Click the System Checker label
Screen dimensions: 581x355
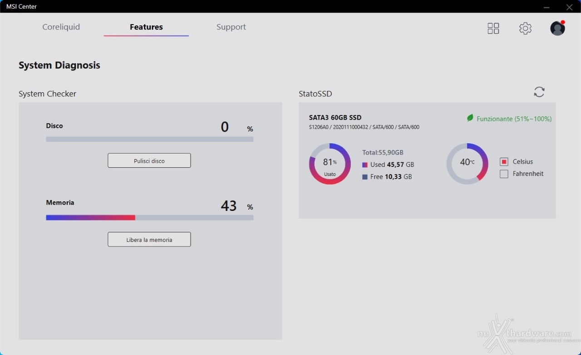coord(47,94)
